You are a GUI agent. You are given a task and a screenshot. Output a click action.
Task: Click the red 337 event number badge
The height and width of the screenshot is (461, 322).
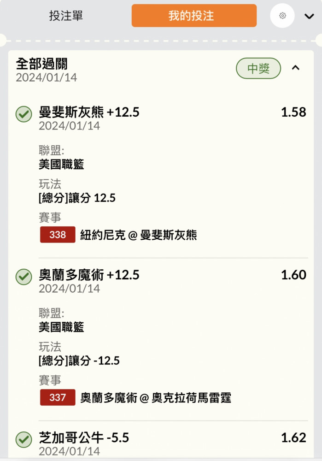58,397
